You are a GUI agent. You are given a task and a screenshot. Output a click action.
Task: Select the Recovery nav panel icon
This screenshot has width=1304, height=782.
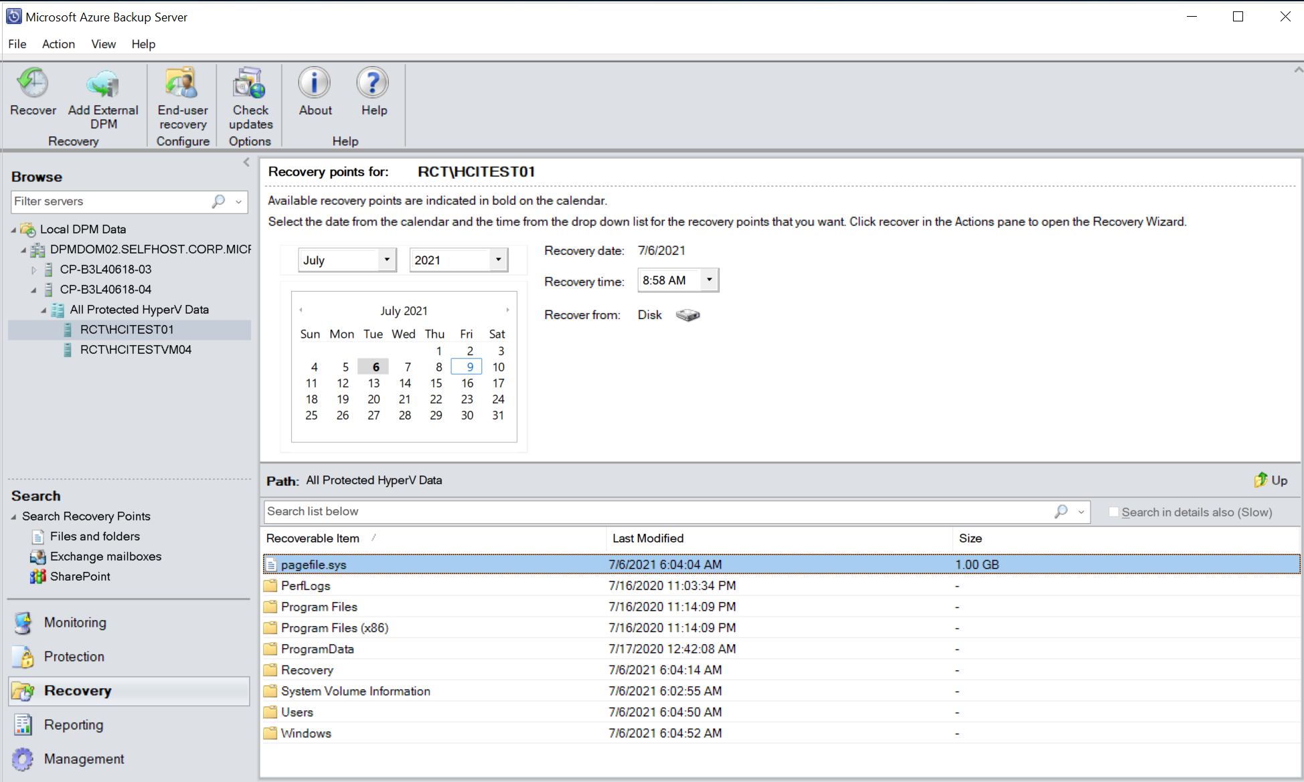(24, 691)
